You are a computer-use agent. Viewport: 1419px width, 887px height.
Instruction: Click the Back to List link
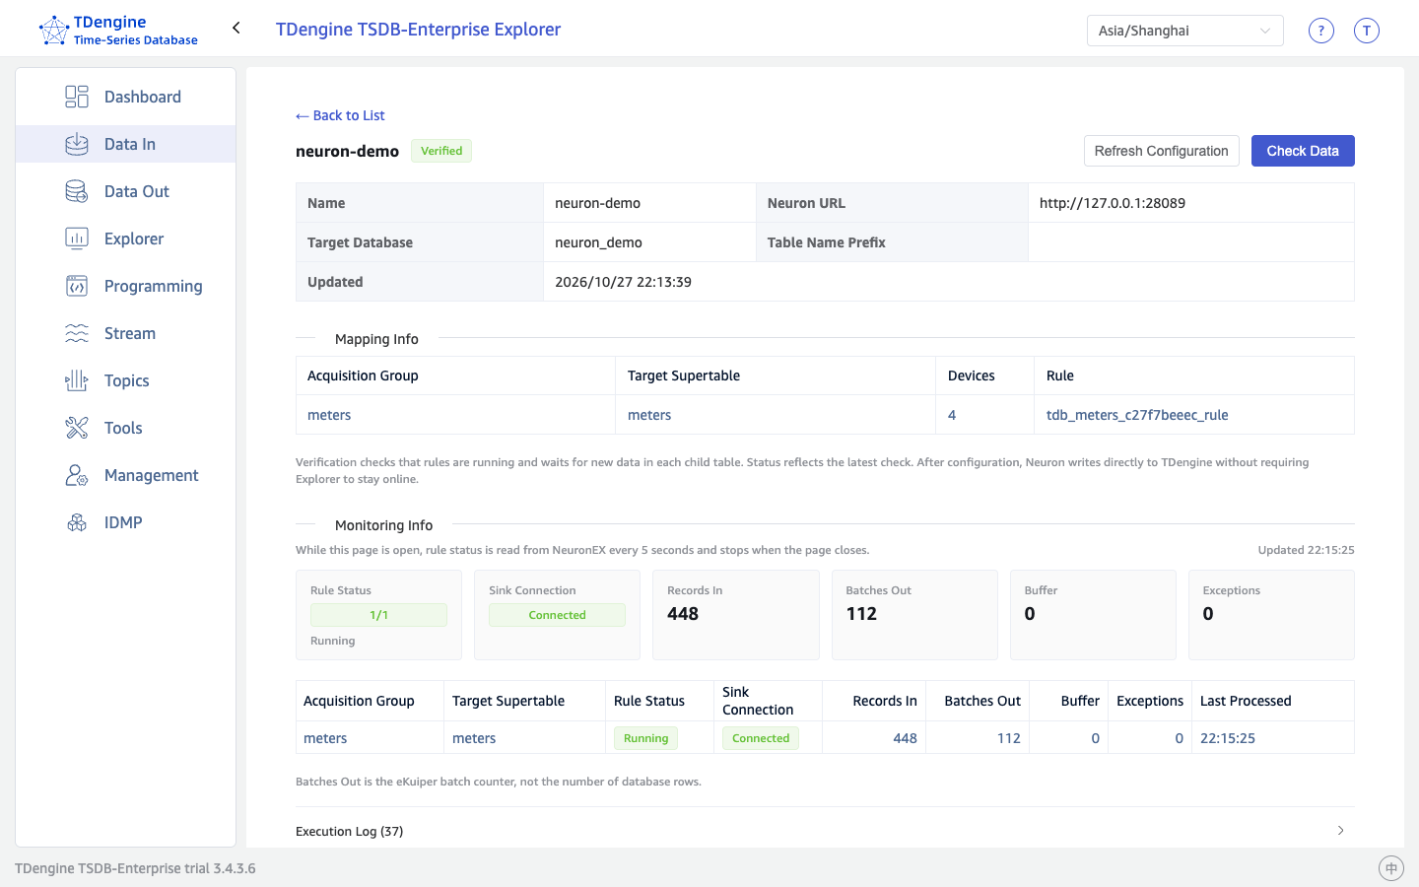340,115
